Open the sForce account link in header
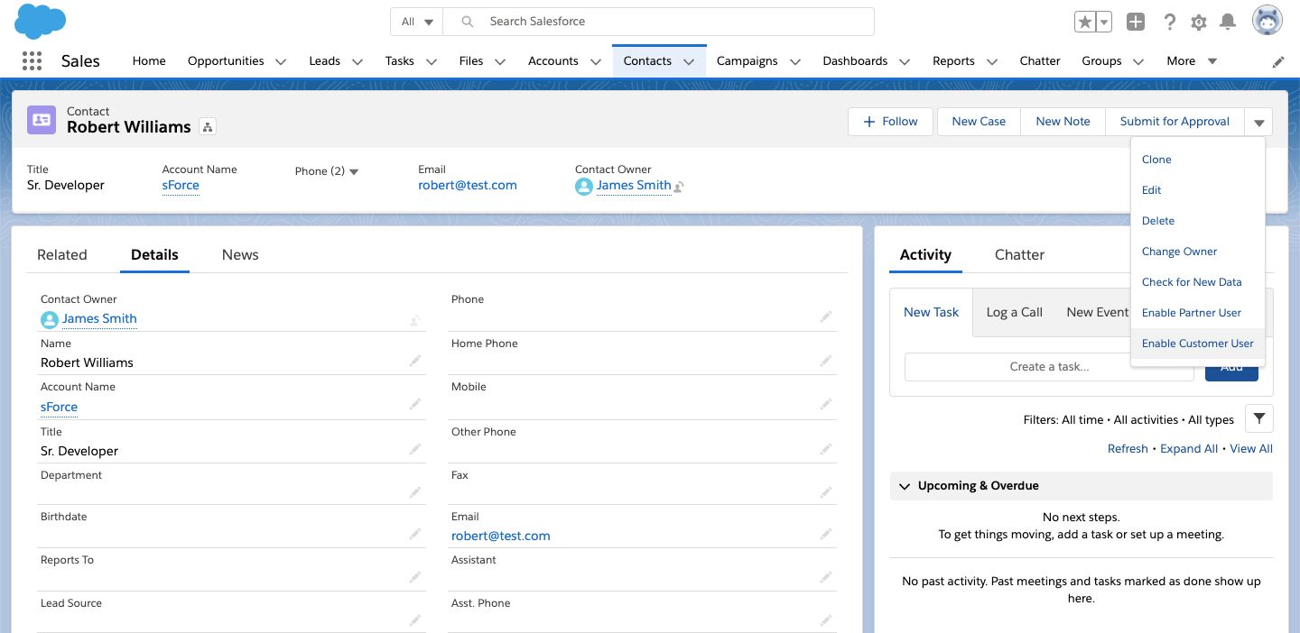This screenshot has height=633, width=1300. tap(181, 185)
